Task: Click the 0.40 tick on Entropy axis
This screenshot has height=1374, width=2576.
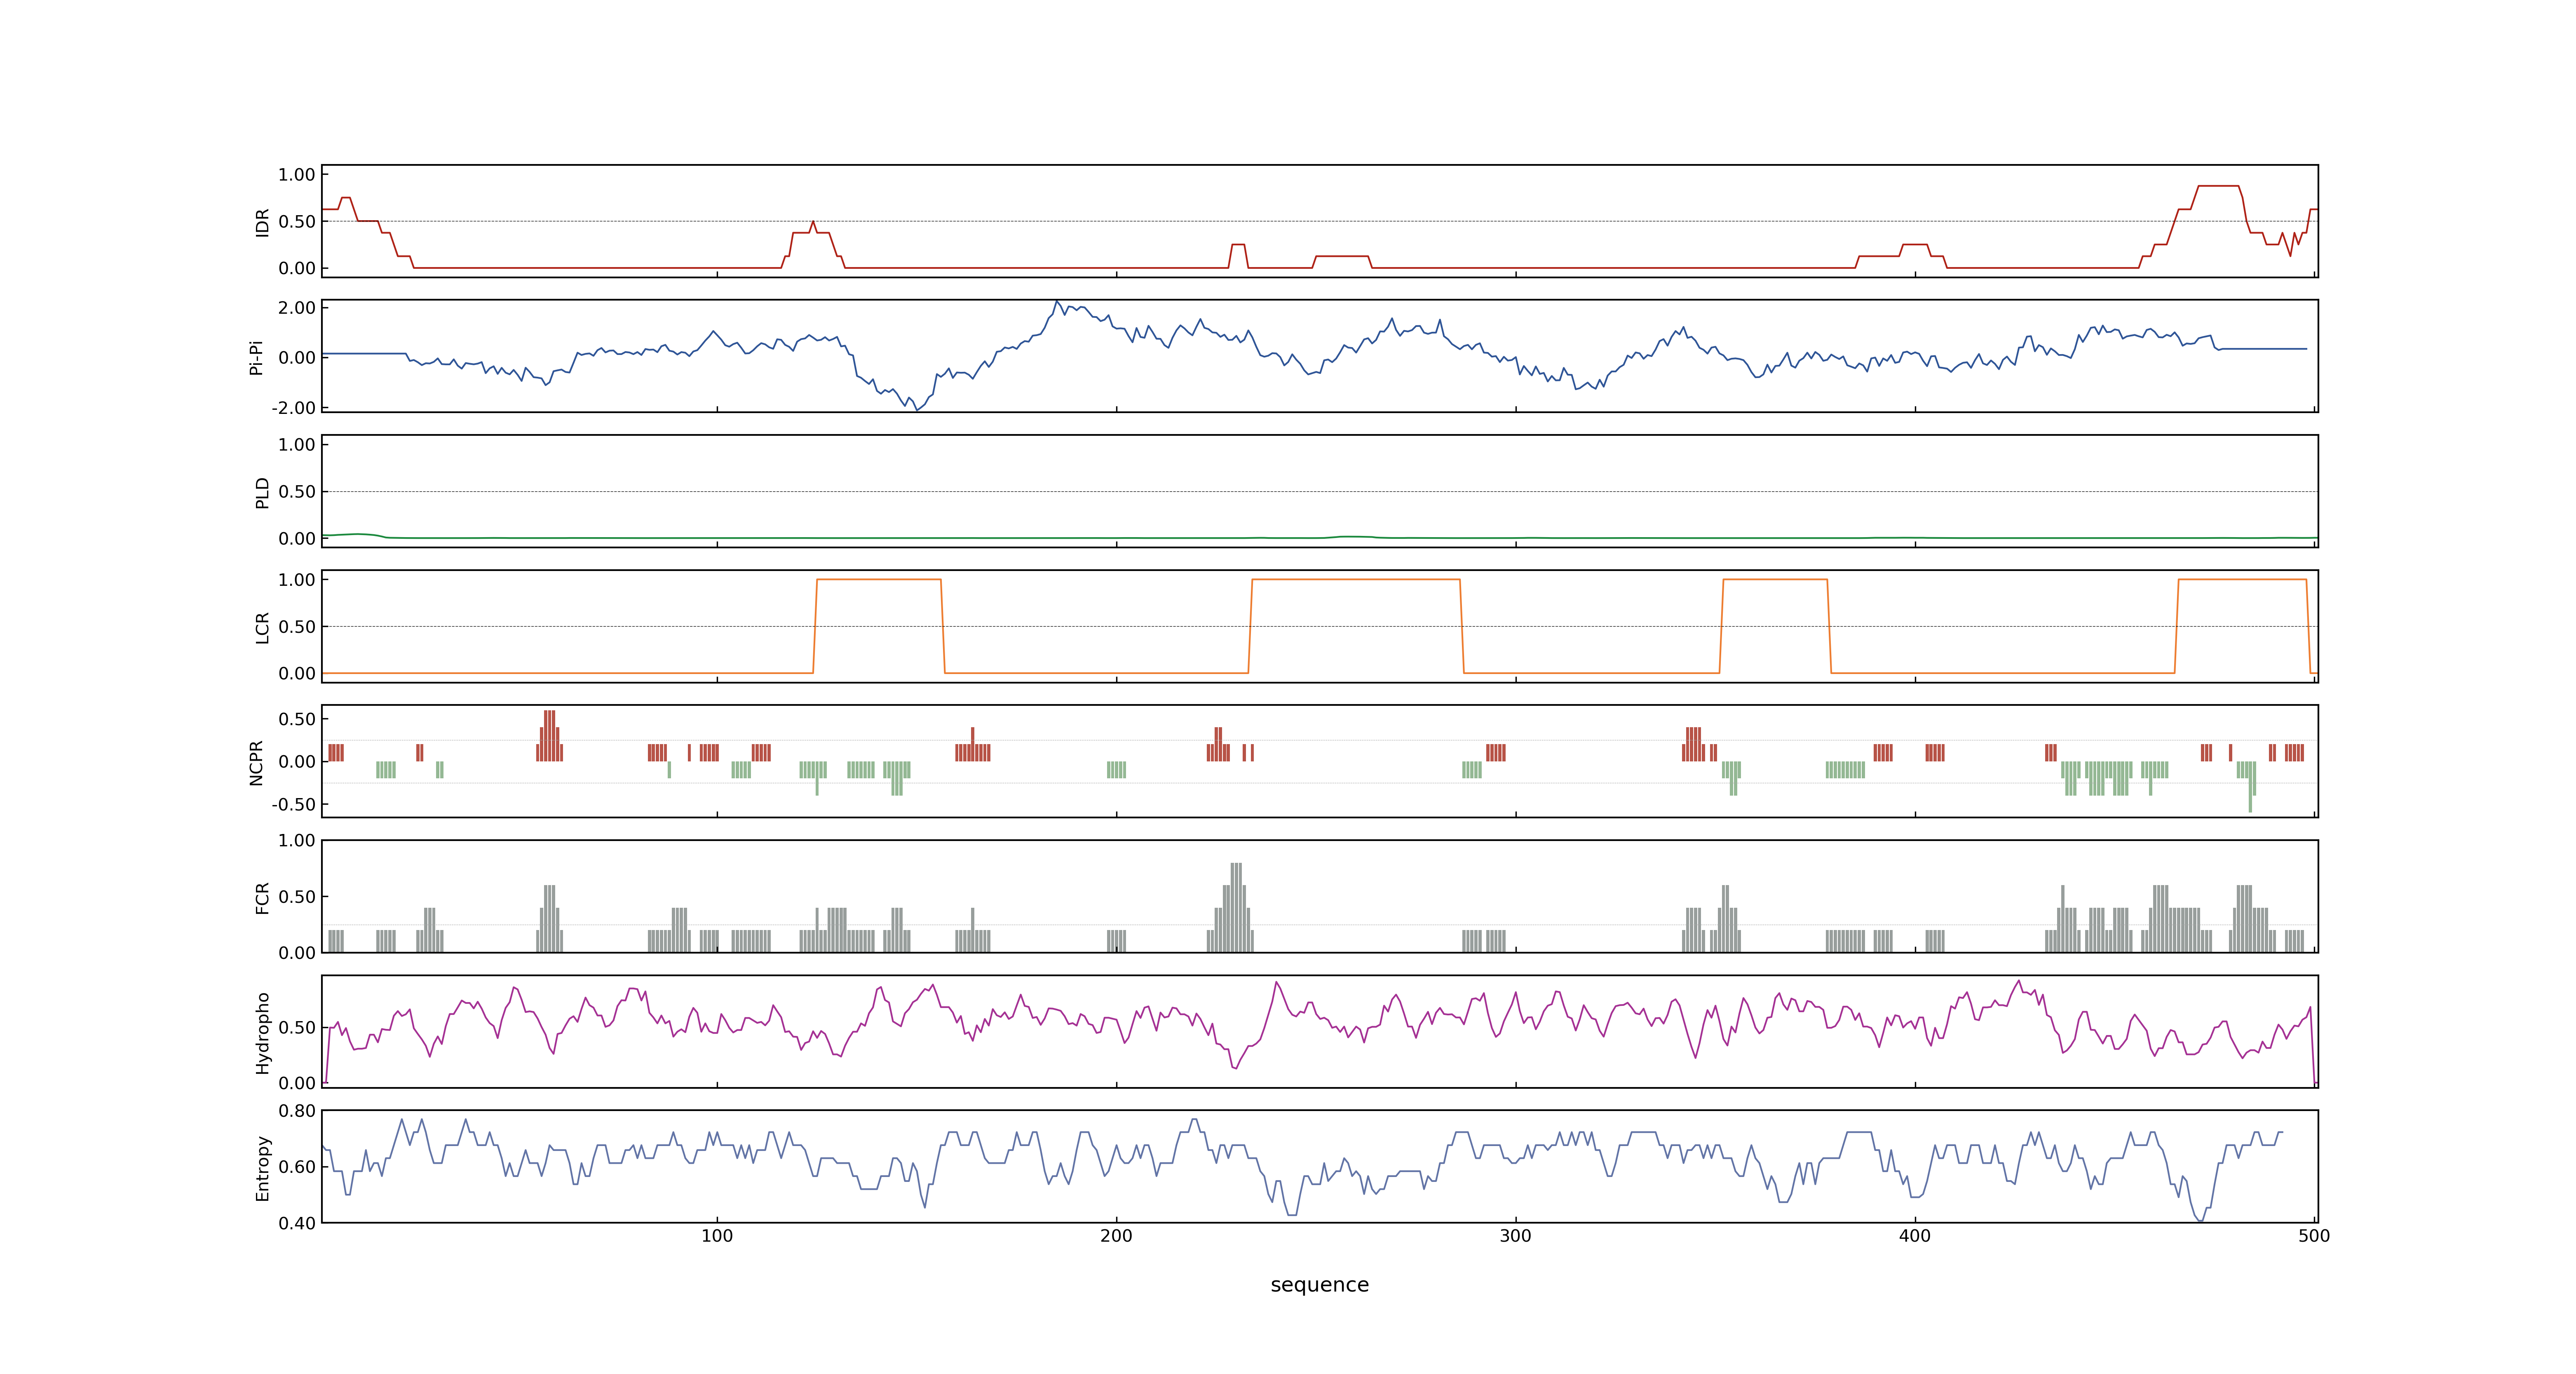Action: pyautogui.click(x=297, y=1223)
